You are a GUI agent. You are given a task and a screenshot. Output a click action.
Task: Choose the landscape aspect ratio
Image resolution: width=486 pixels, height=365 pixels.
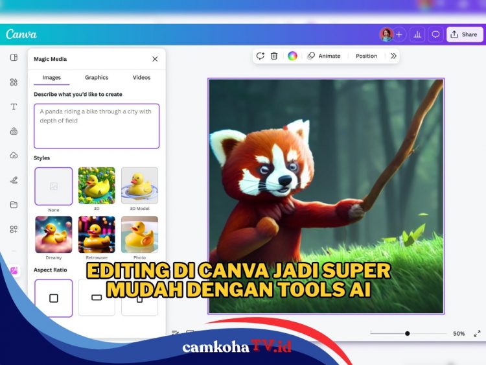pos(97,298)
